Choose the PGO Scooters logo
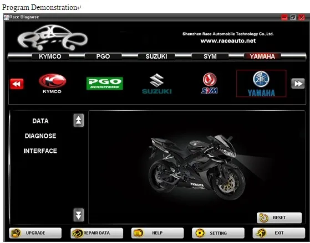310x243 pixels. [105, 83]
